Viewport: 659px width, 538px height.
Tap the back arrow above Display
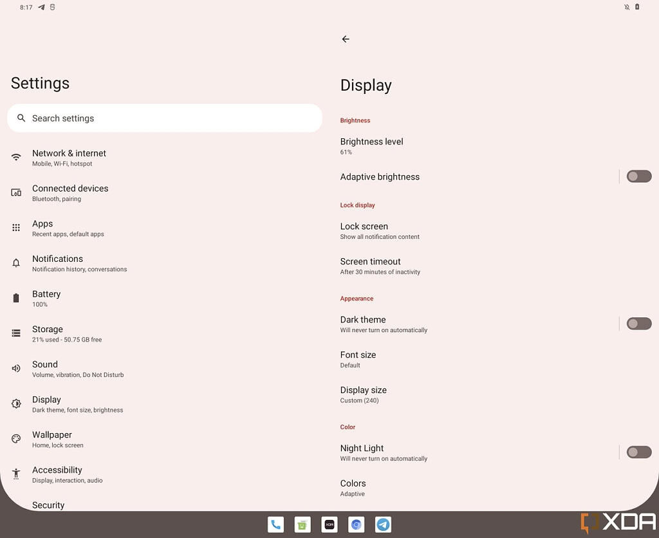(346, 39)
